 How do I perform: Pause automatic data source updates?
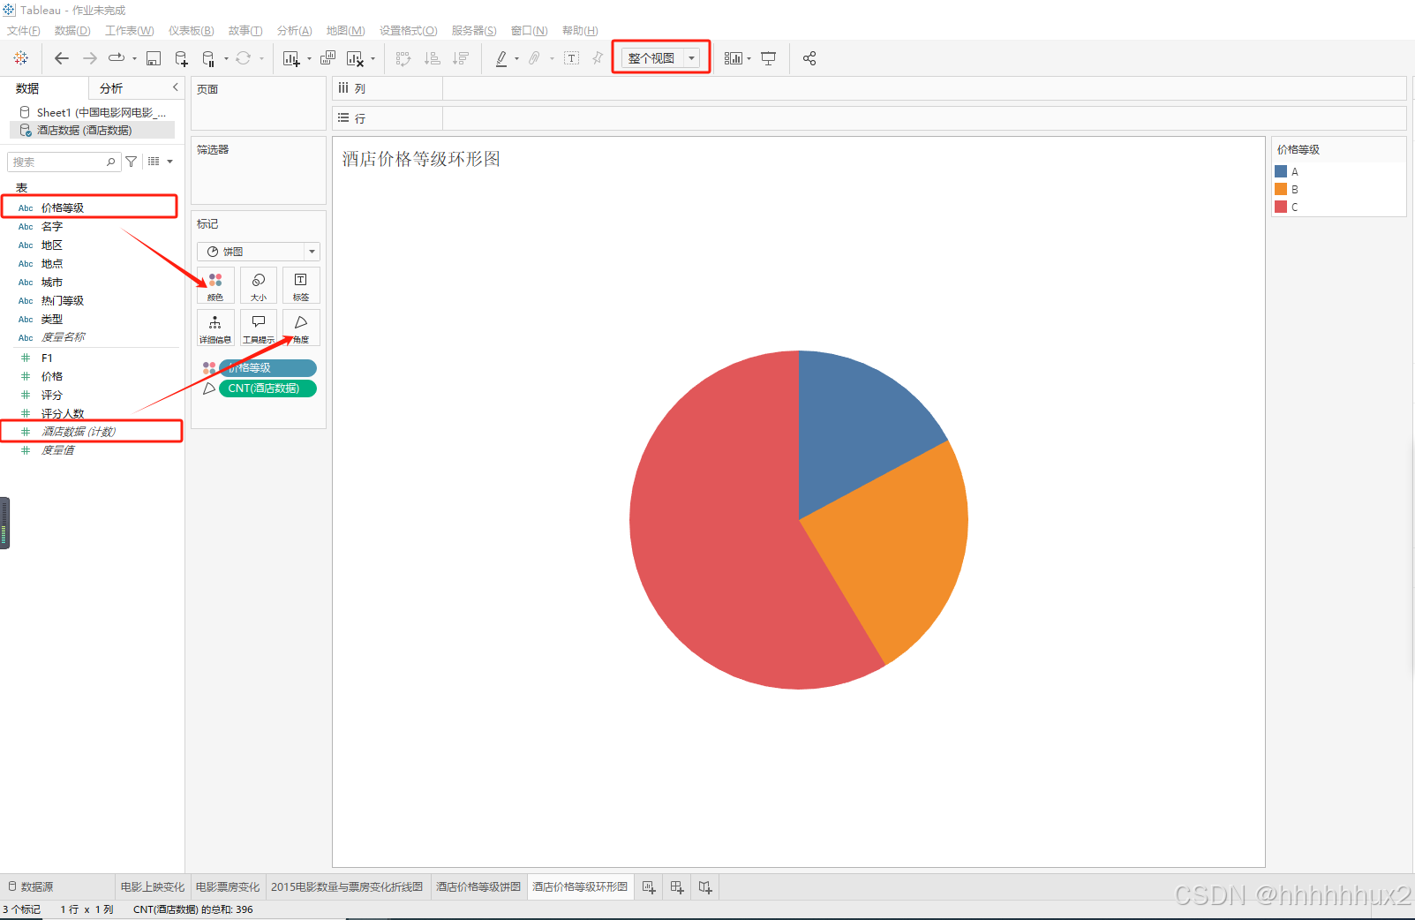pyautogui.click(x=208, y=58)
